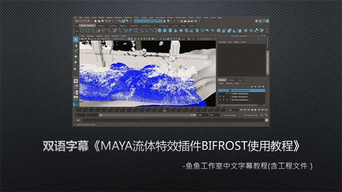Open Channels menu in the Channel Box
The height and width of the screenshot is (192, 342).
222,42
